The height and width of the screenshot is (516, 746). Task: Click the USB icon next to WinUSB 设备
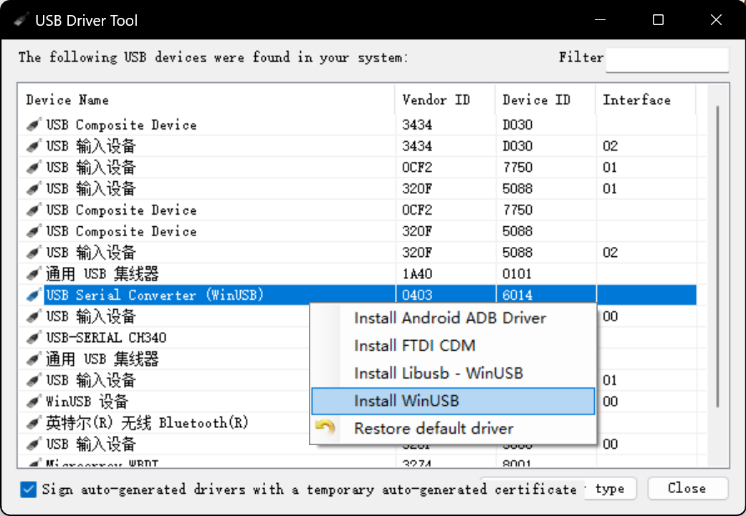(33, 402)
